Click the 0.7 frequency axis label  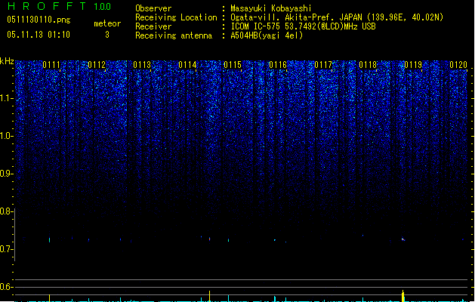coord(6,249)
